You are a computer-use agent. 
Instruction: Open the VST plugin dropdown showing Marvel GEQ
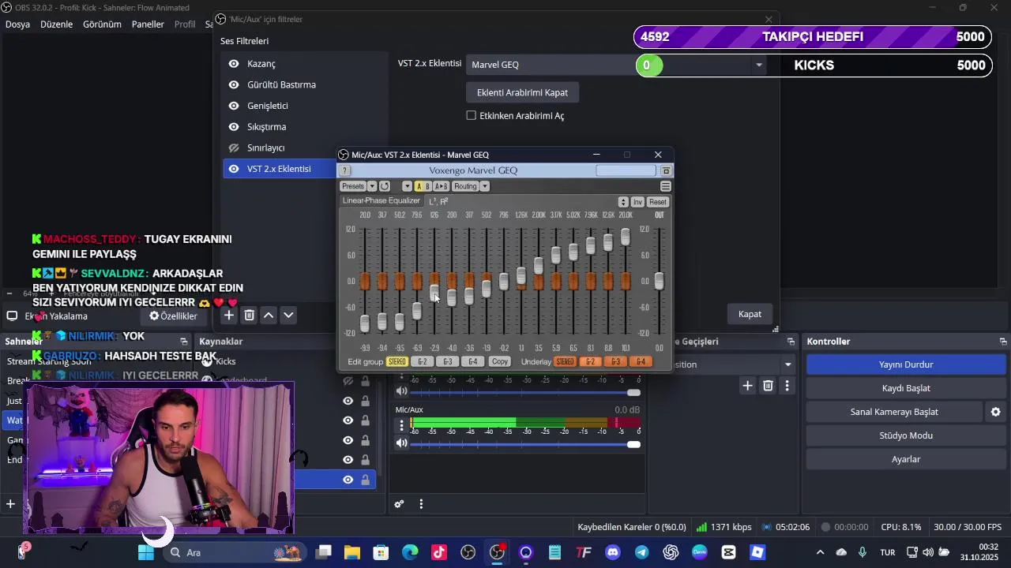[x=616, y=65]
